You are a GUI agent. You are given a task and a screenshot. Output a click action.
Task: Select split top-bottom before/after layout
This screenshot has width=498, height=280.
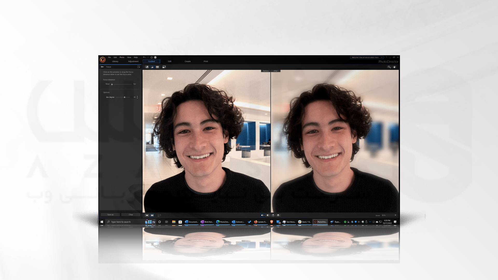278,215
